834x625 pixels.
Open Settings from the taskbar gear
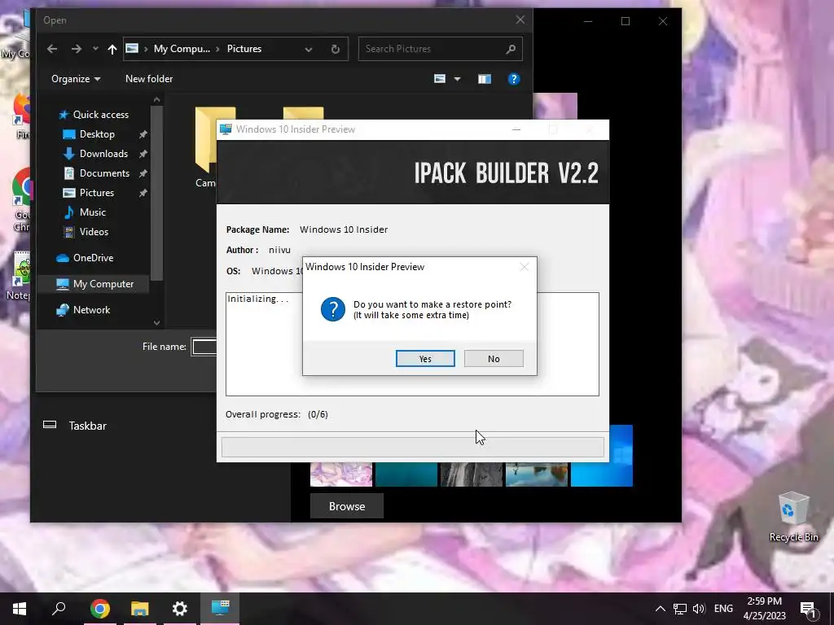(180, 609)
